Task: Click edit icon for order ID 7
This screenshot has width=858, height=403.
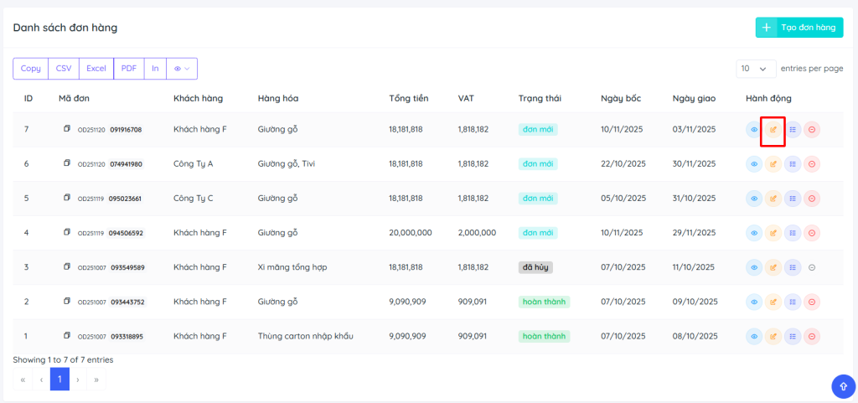Action: click(773, 130)
